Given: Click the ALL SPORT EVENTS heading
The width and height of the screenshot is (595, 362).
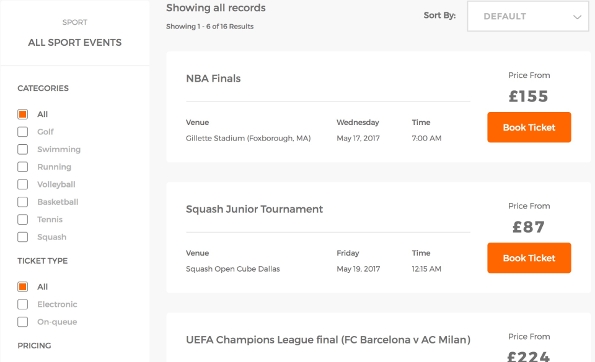Looking at the screenshot, I should (74, 42).
